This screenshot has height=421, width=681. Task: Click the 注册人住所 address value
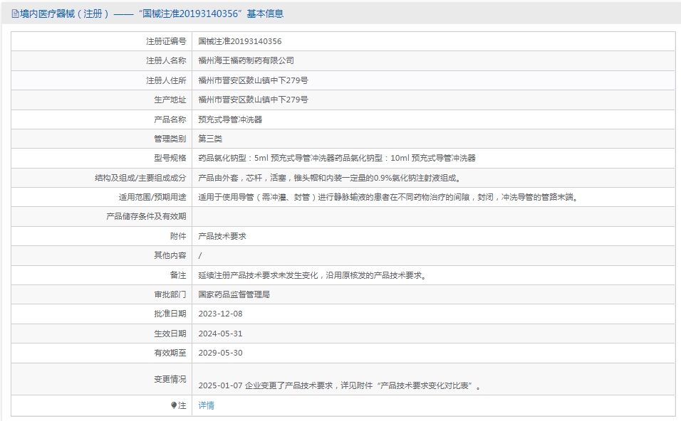253,80
